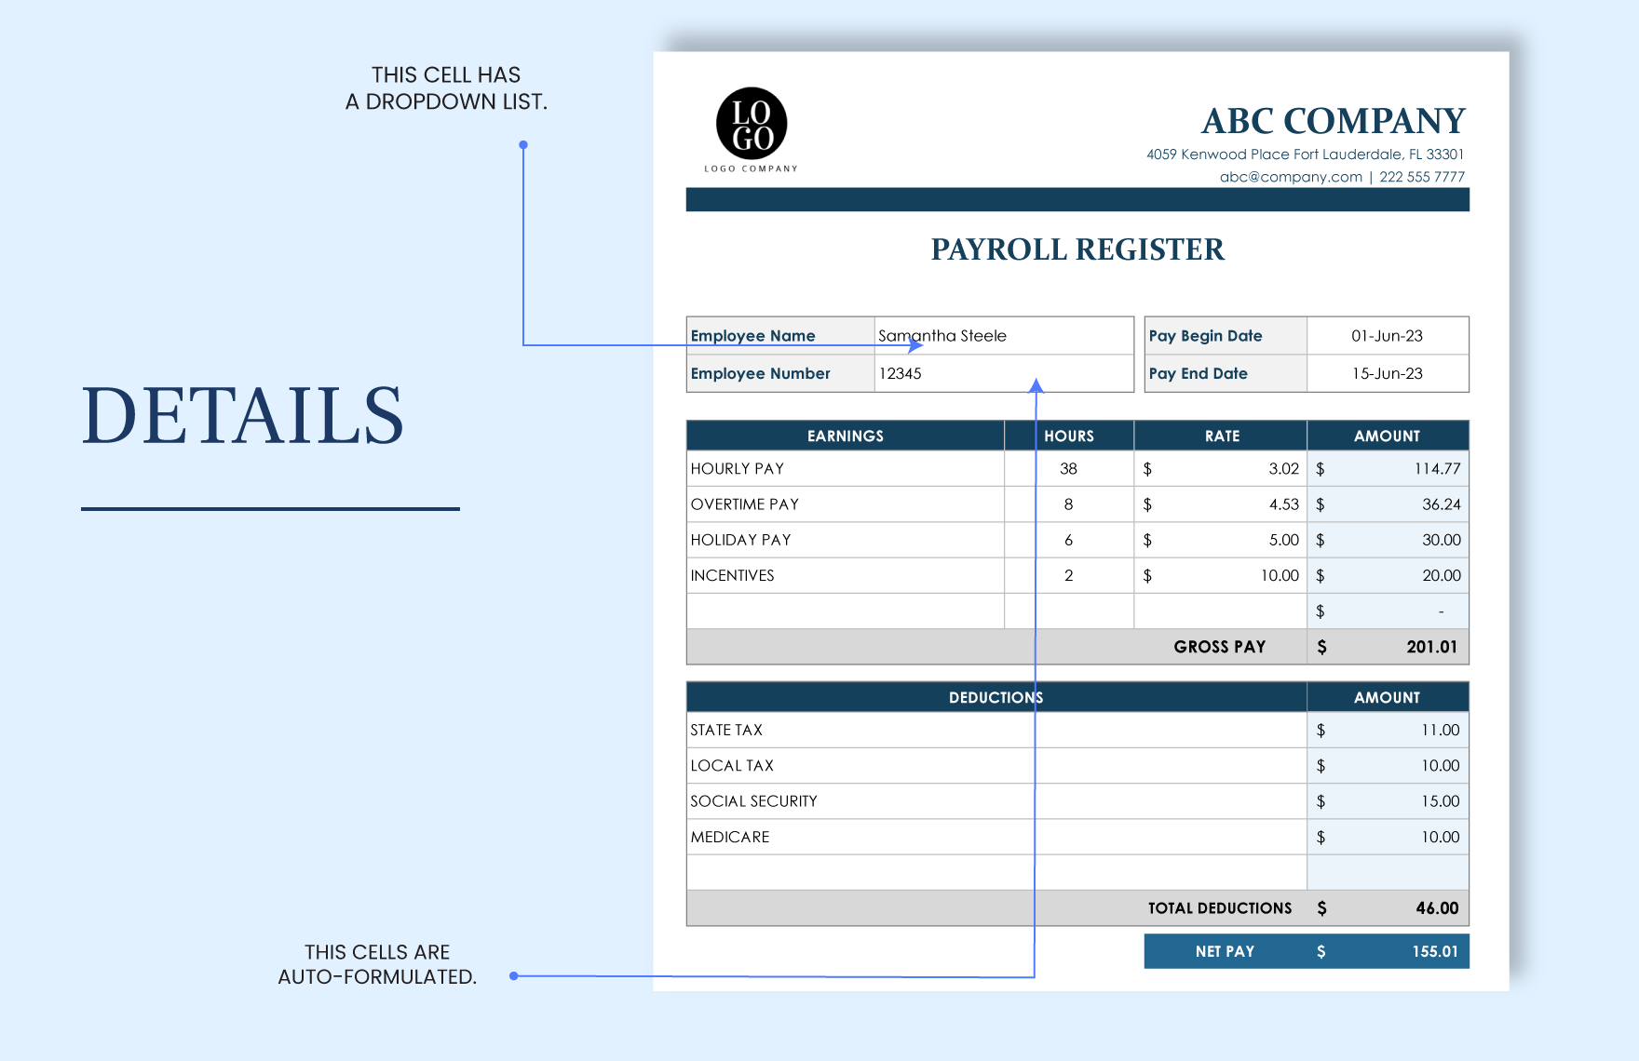This screenshot has height=1061, width=1639.
Task: Select the dollar sign for Hourly Pay amount
Action: (x=1321, y=468)
